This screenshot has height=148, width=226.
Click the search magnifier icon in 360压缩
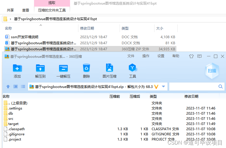tap(221, 87)
